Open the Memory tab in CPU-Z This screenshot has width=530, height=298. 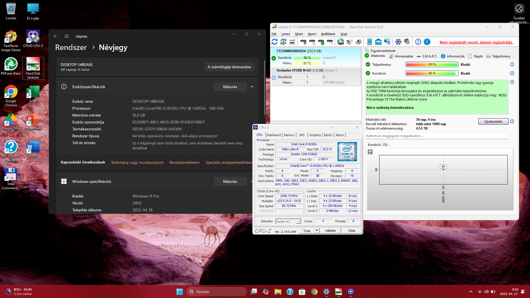289,135
